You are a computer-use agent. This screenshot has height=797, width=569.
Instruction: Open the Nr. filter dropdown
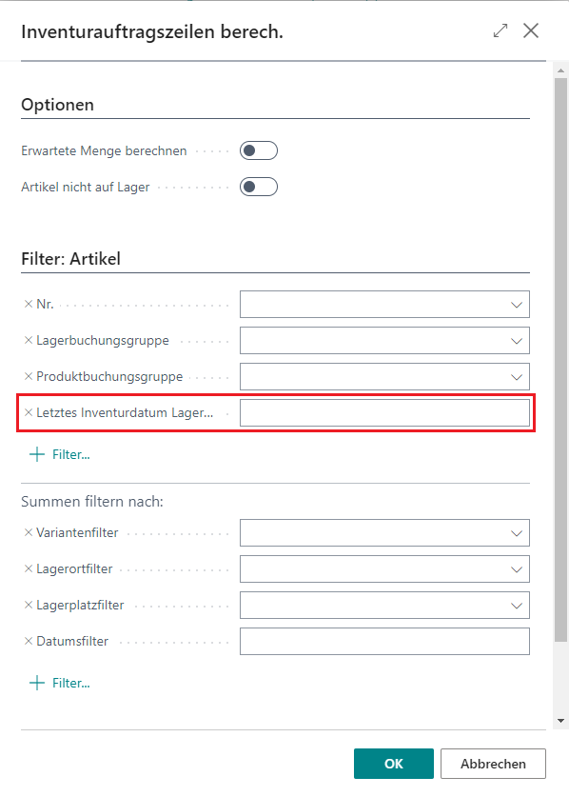pos(516,305)
